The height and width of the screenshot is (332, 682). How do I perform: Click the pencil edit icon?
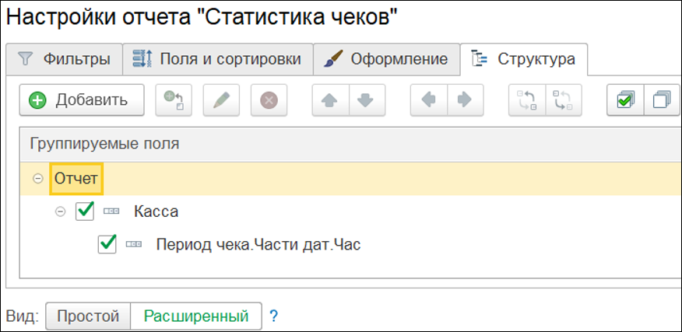point(221,100)
